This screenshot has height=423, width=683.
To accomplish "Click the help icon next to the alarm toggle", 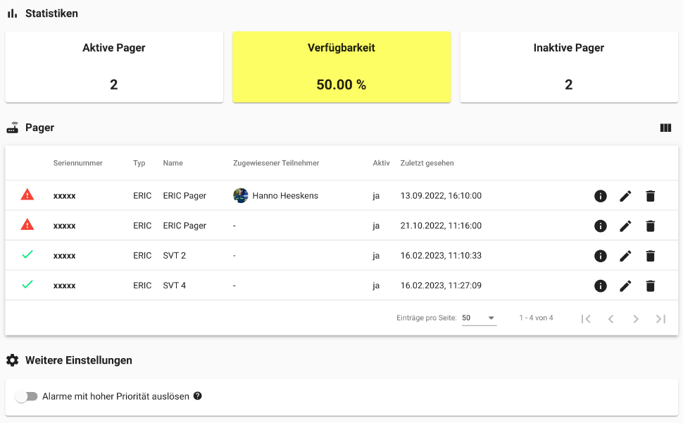I will pos(197,396).
